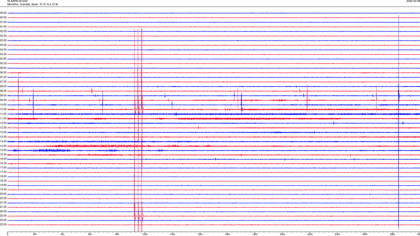This screenshot has width=420, height=236.
Task: Select the '03:00' time row label
Action: coord(3,41)
